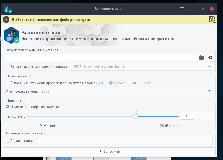
Task: Enable the 'Редактировать' command checkbox
Action: (x=8, y=141)
